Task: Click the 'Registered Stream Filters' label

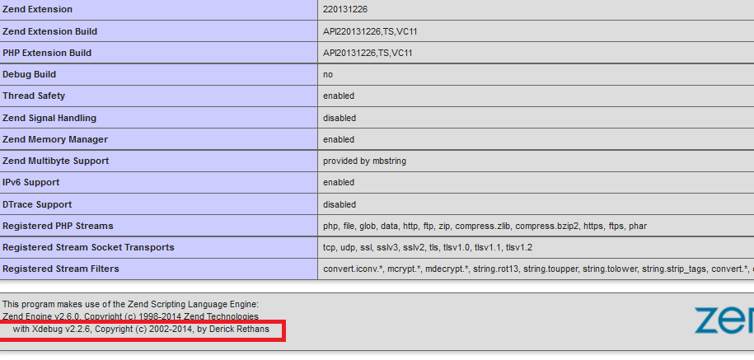Action: point(61,269)
